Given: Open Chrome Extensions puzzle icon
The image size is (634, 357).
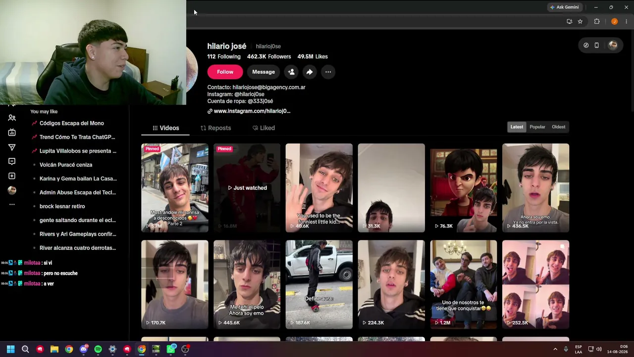Looking at the screenshot, I should coord(597,21).
